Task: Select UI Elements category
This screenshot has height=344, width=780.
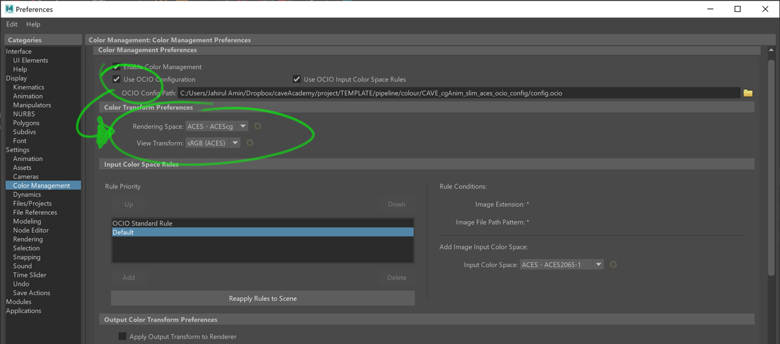Action: (x=31, y=61)
